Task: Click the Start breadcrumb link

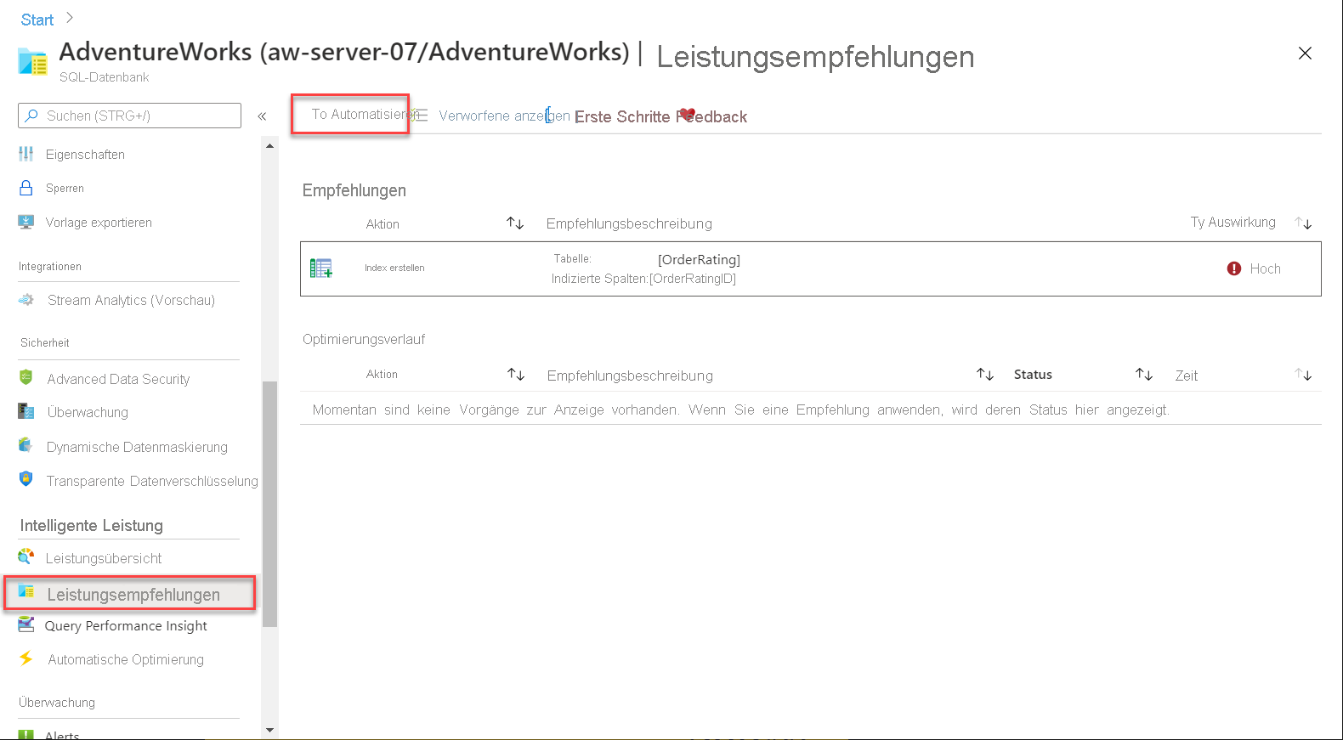Action: (x=37, y=20)
